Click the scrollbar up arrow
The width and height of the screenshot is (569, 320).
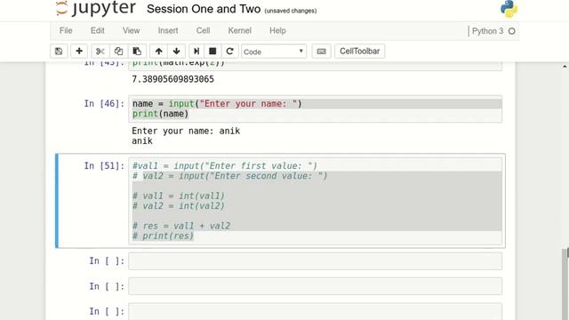pos(565,67)
